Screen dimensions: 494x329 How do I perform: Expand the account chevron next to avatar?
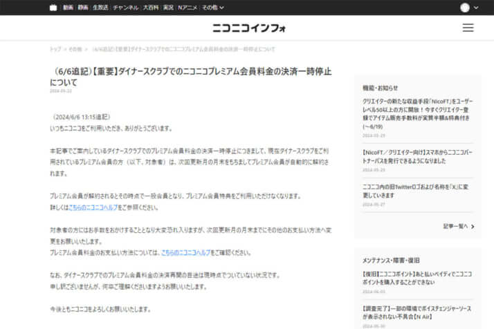[x=476, y=8]
